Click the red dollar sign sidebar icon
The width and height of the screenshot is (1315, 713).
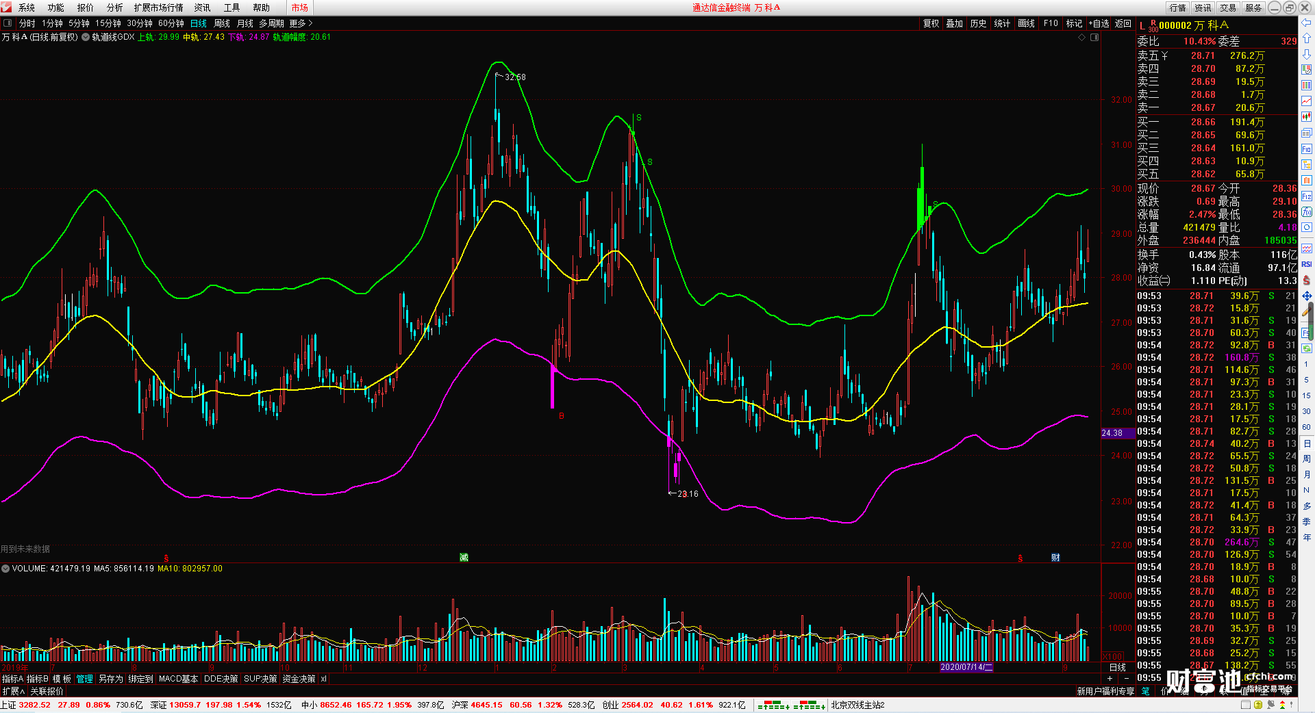click(1307, 280)
